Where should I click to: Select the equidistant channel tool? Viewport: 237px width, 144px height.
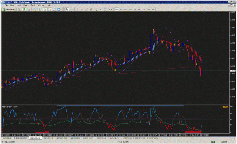tap(91, 9)
